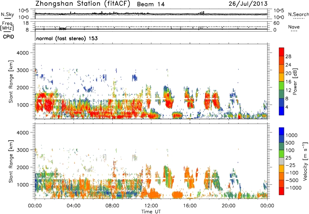
Task: Click the '18' frequency axis tick label
Action: coord(26,23)
